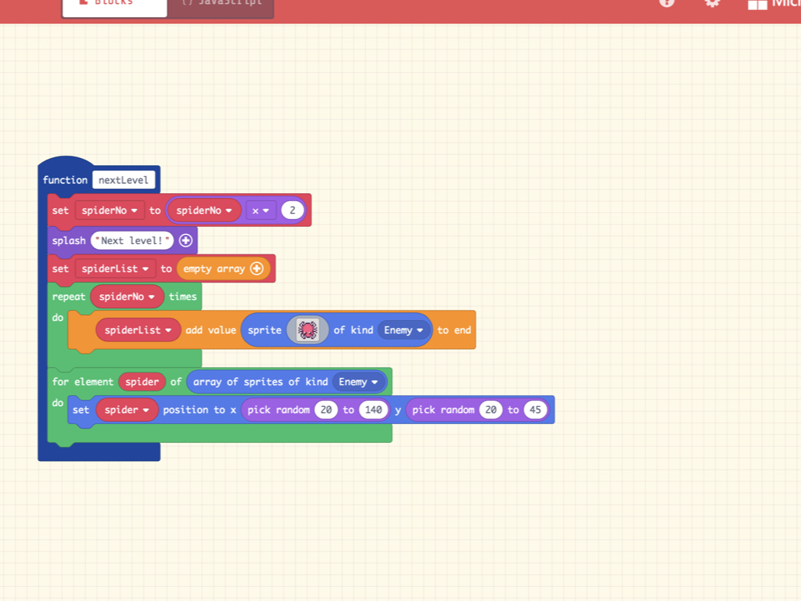Open Enemy kind dropdown in sprite block
This screenshot has height=601, width=801.
point(404,330)
